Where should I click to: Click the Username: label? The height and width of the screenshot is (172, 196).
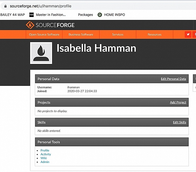(x=45, y=87)
